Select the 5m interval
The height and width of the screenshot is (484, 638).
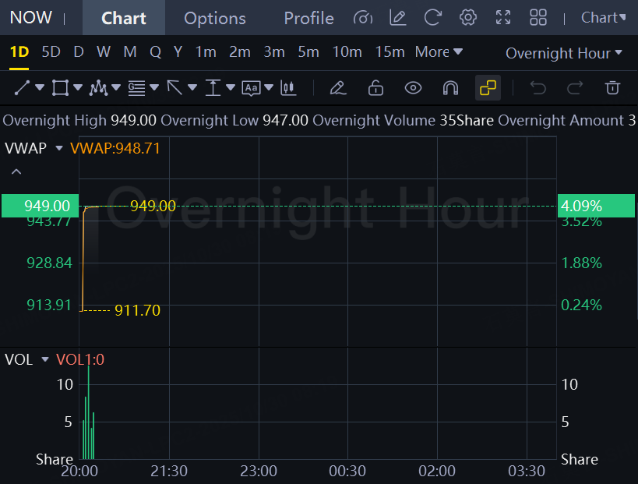point(308,52)
